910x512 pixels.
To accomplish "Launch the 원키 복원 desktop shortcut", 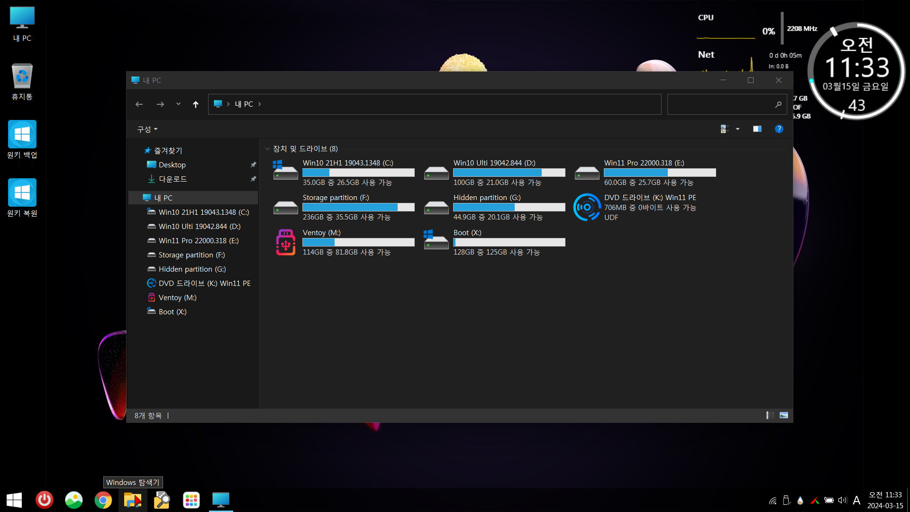I will point(22,198).
